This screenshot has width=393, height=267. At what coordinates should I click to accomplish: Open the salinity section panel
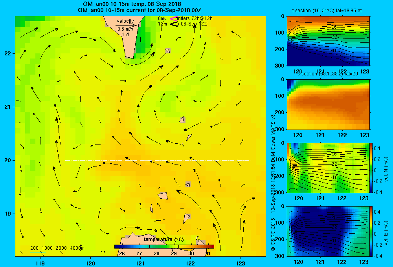coord(328,104)
